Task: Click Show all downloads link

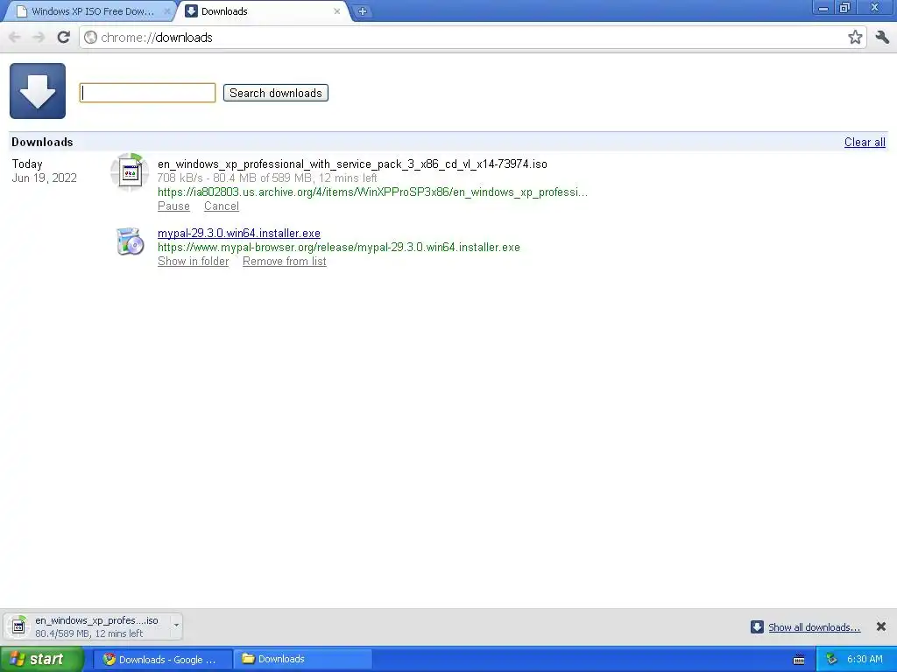Action: click(x=814, y=627)
